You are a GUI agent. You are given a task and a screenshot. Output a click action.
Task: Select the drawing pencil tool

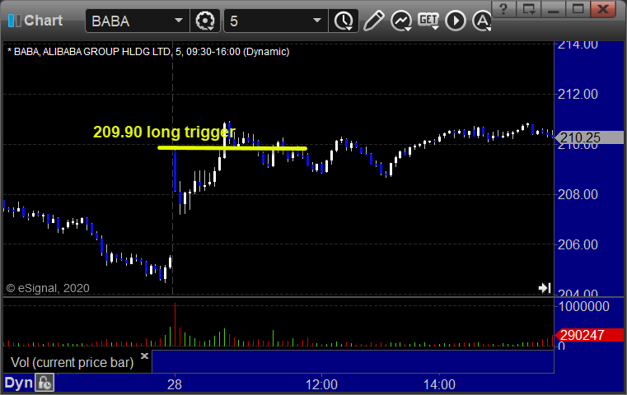point(373,21)
